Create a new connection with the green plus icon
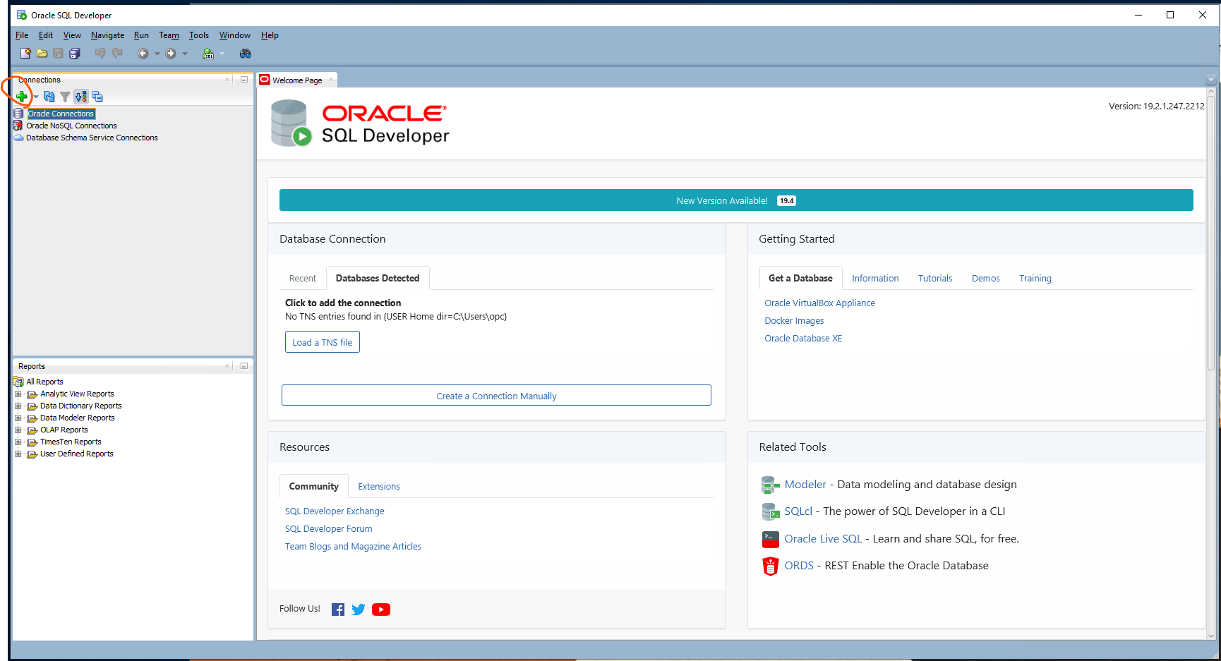This screenshot has width=1221, height=661. [x=22, y=96]
